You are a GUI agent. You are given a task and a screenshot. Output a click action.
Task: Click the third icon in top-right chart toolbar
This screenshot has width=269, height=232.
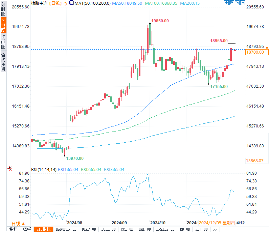click(x=237, y=3)
